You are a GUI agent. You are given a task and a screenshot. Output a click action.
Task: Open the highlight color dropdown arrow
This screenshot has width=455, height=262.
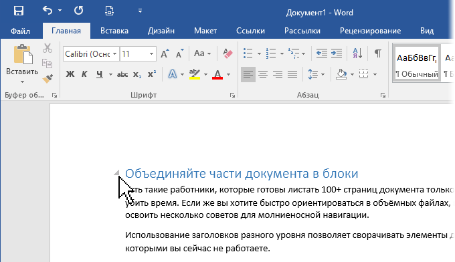(x=205, y=74)
